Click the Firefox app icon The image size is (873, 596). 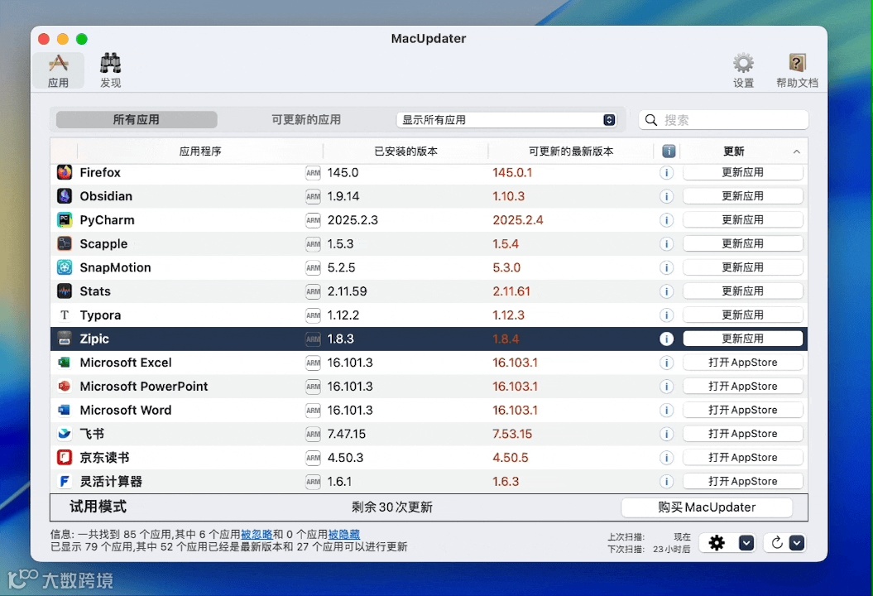(65, 173)
